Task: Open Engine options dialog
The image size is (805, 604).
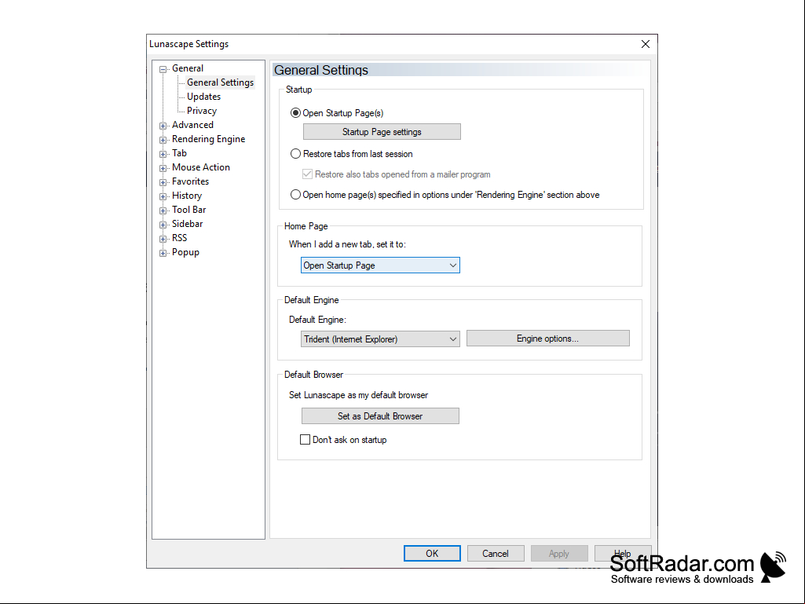Action: point(547,339)
